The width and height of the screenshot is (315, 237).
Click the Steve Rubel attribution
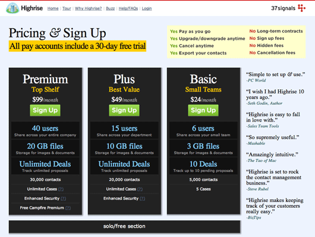point(257,189)
